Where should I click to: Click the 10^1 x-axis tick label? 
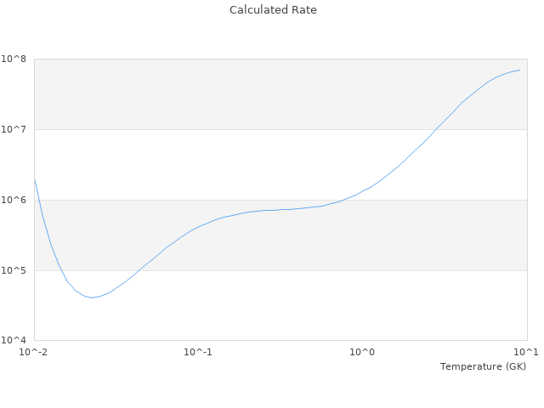tap(527, 352)
